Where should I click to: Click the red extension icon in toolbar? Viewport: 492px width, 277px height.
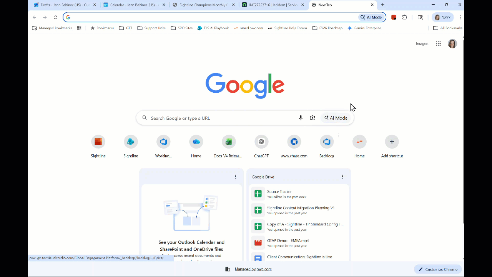[x=394, y=17]
